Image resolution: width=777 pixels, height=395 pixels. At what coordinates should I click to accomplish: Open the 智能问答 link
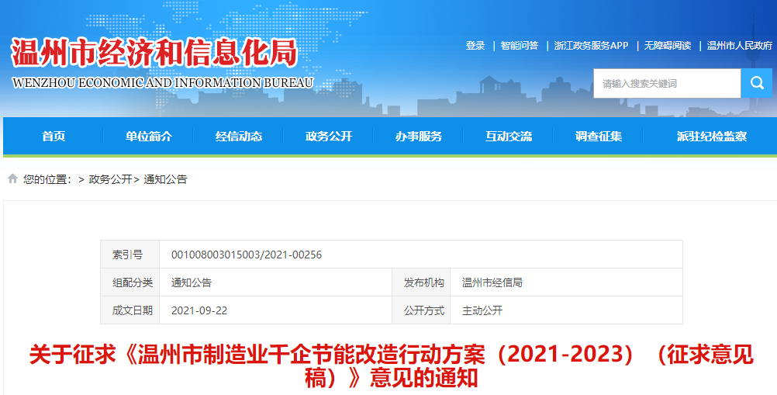(x=520, y=46)
